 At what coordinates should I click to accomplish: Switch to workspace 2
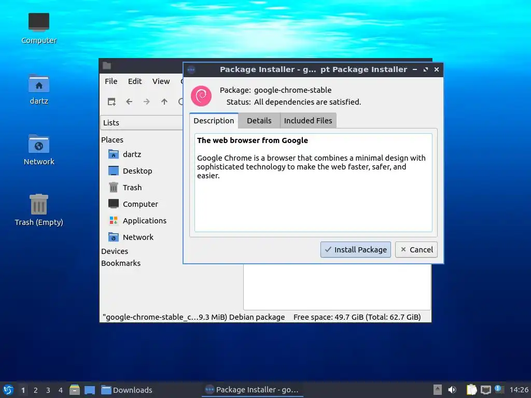point(36,390)
